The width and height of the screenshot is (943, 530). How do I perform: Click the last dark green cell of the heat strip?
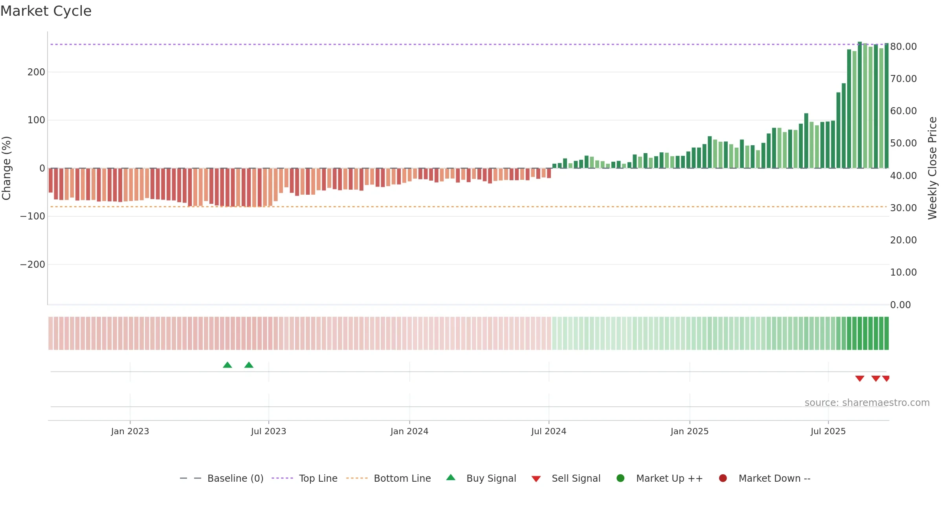(886, 333)
